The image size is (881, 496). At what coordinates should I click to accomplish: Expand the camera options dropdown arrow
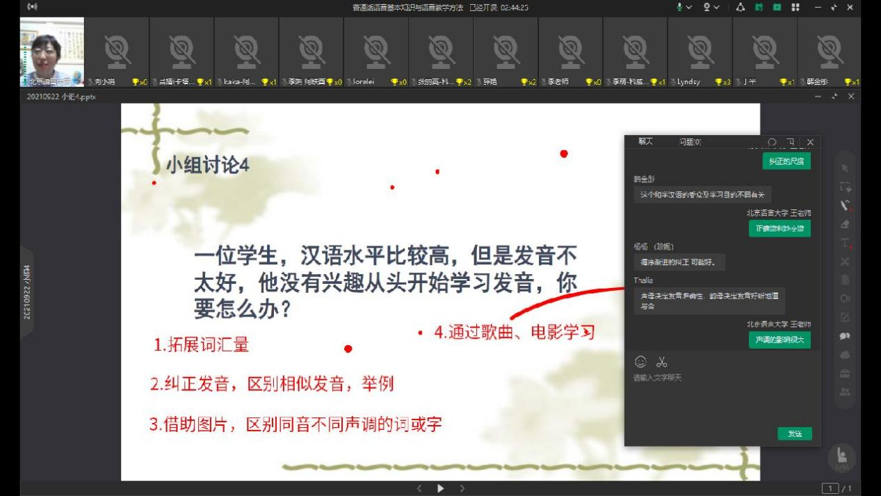718,7
